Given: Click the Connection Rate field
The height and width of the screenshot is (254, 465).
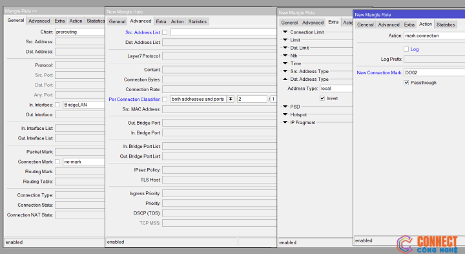Looking at the screenshot, I should click(x=219, y=89).
